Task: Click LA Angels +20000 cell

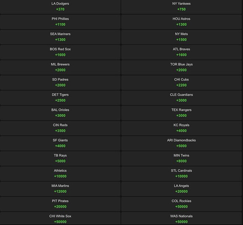Action: 182,188
